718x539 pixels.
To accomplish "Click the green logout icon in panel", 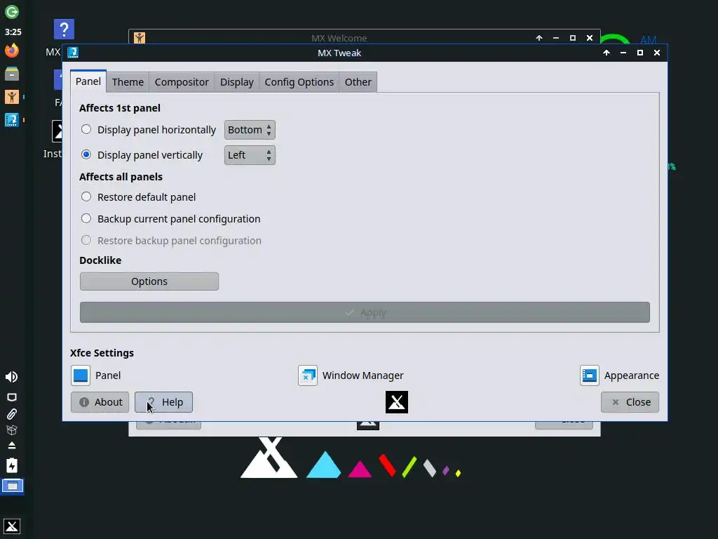I will click(12, 11).
